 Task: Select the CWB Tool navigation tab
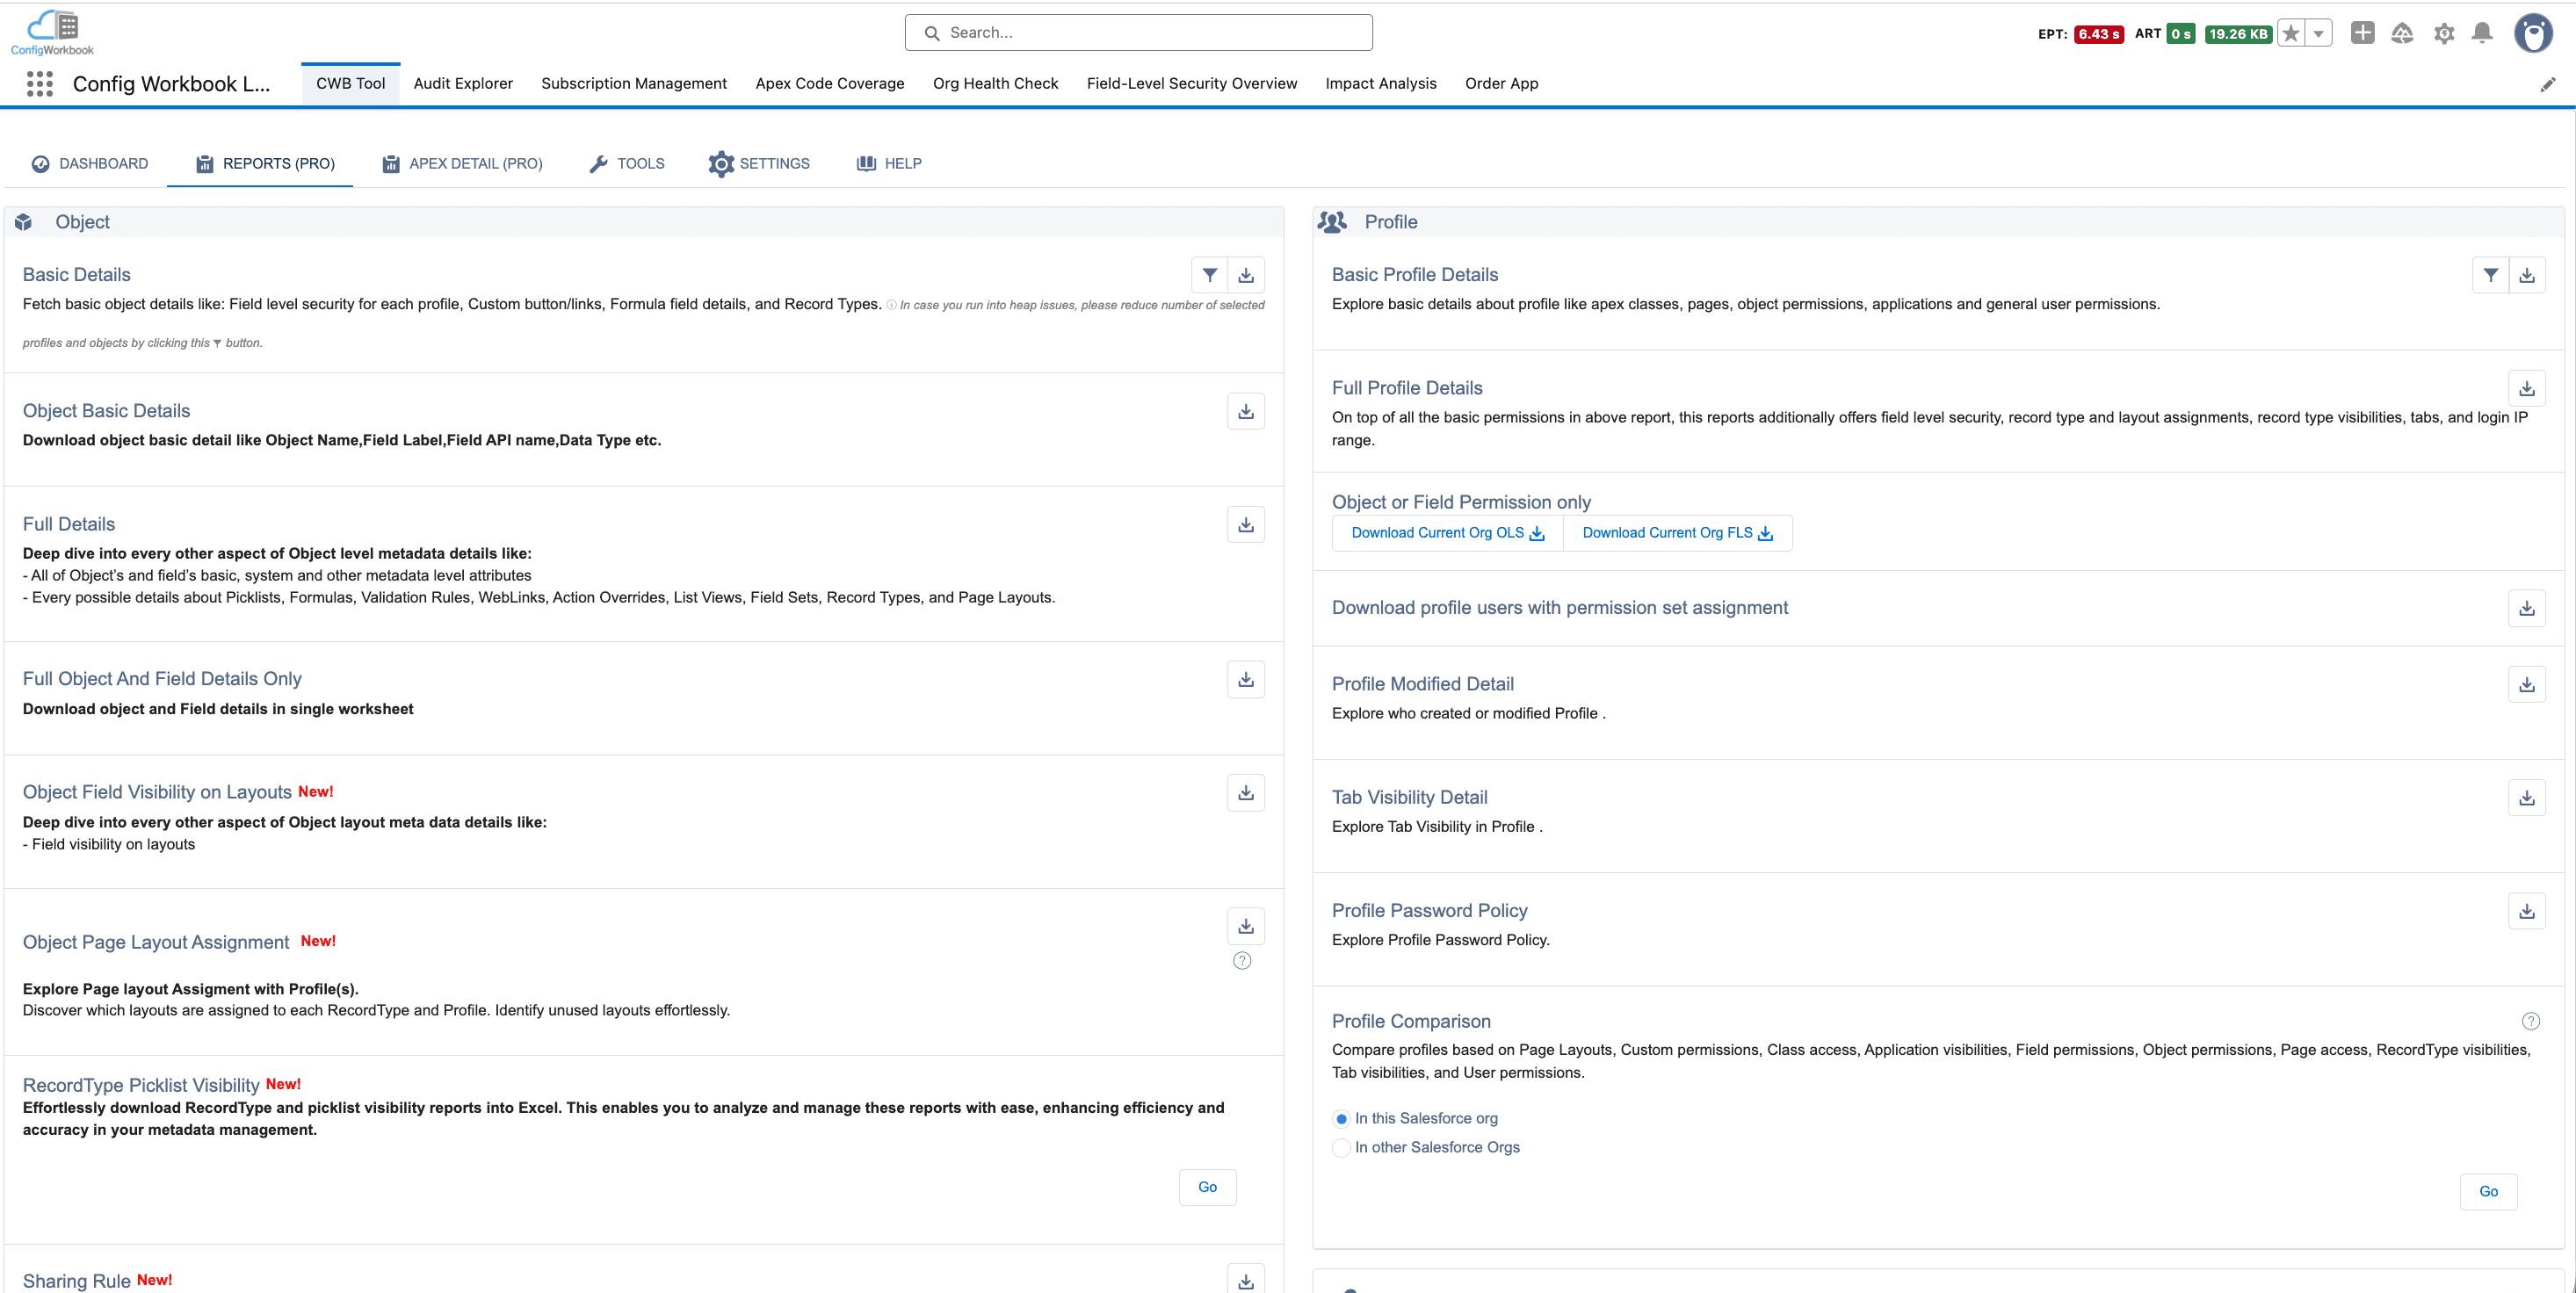coord(351,84)
